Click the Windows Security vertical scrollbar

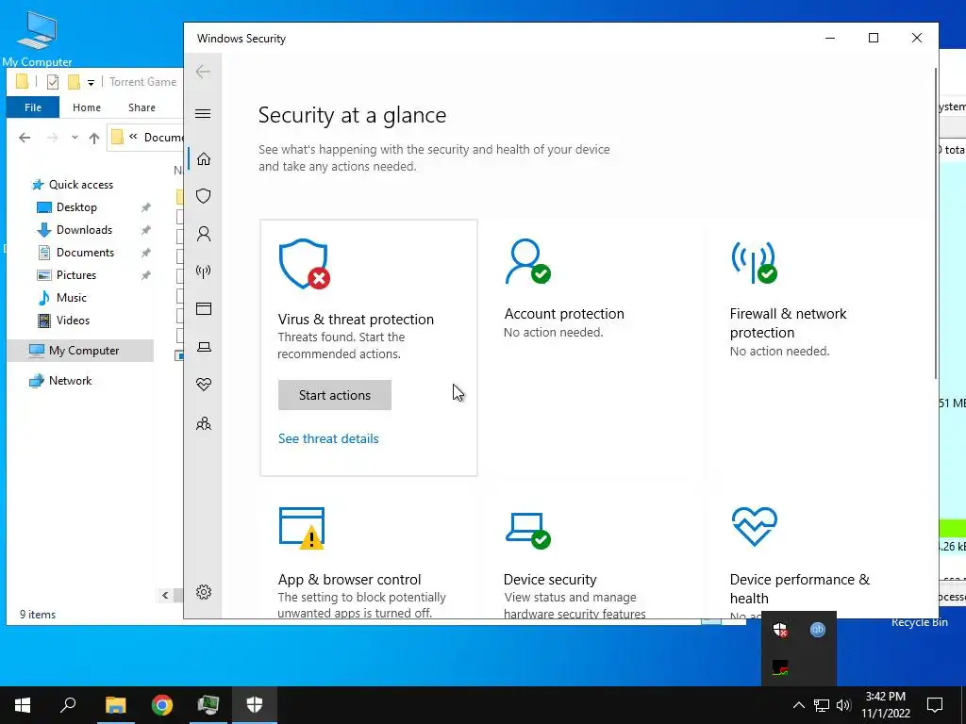[936, 222]
